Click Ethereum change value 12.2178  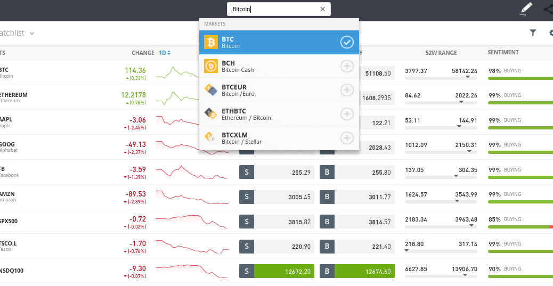click(133, 95)
